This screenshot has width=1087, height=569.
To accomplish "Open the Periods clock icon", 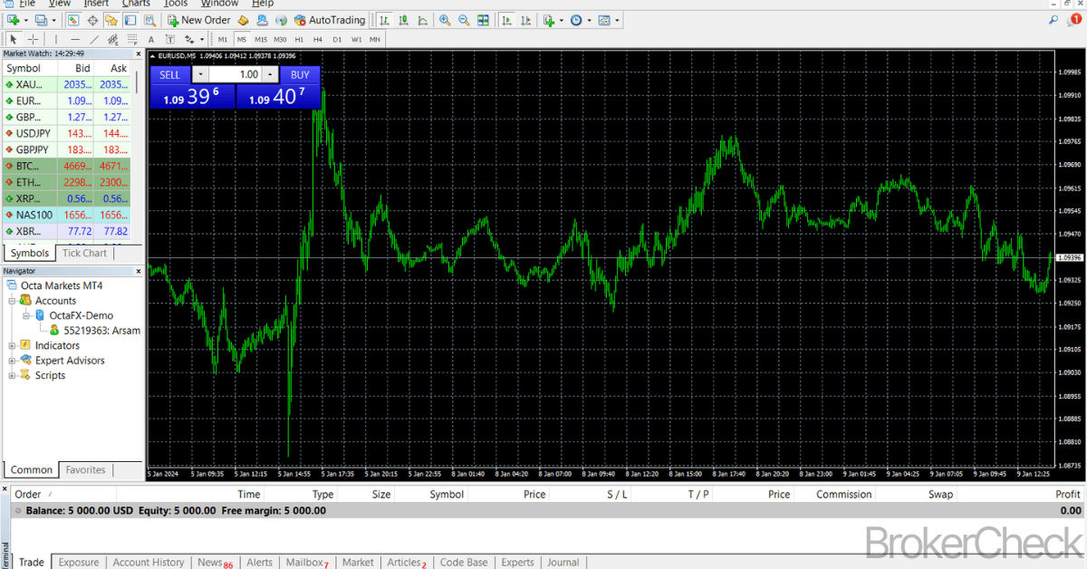I will click(576, 20).
